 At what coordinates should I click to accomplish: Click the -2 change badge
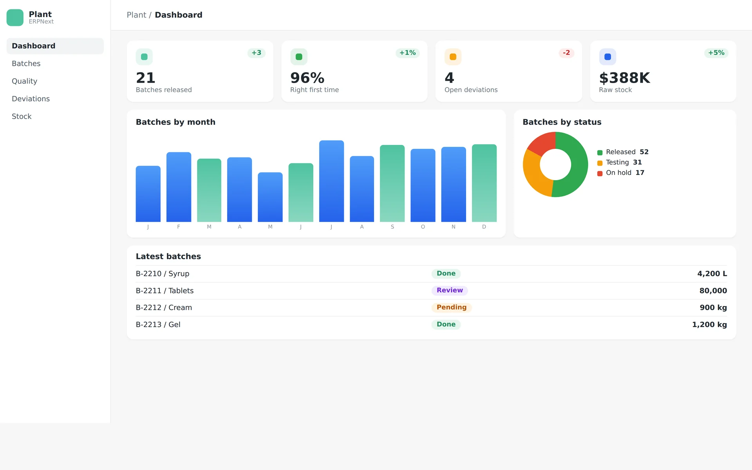566,53
